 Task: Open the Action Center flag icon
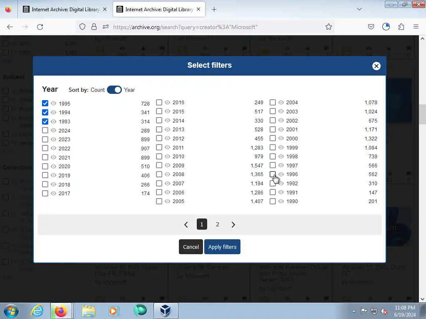pos(364,311)
